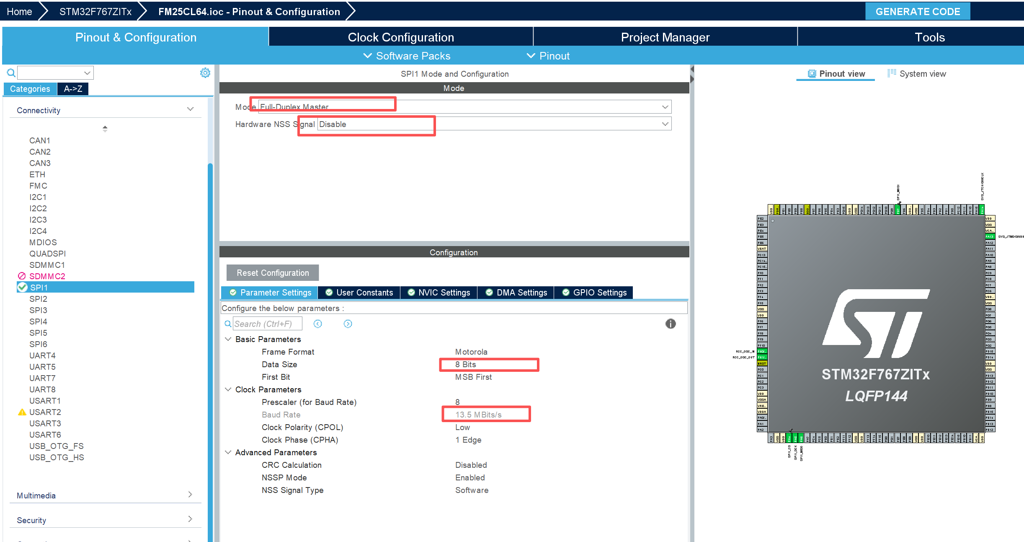This screenshot has height=542, width=1024.
Task: Switch to Pinout view
Action: click(836, 74)
